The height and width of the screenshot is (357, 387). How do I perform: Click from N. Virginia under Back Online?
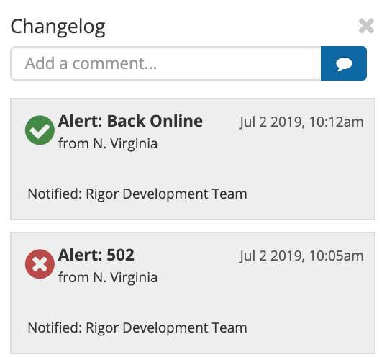pos(108,143)
